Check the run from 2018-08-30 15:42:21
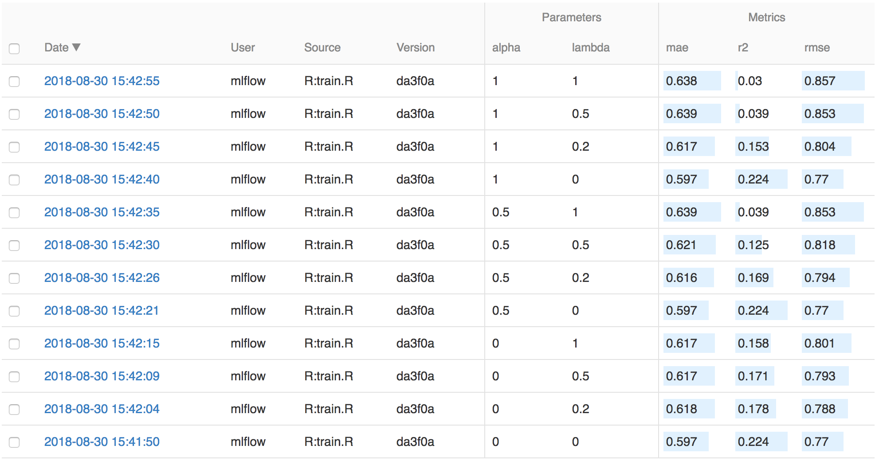Viewport: 879px width, 461px height. click(x=14, y=311)
